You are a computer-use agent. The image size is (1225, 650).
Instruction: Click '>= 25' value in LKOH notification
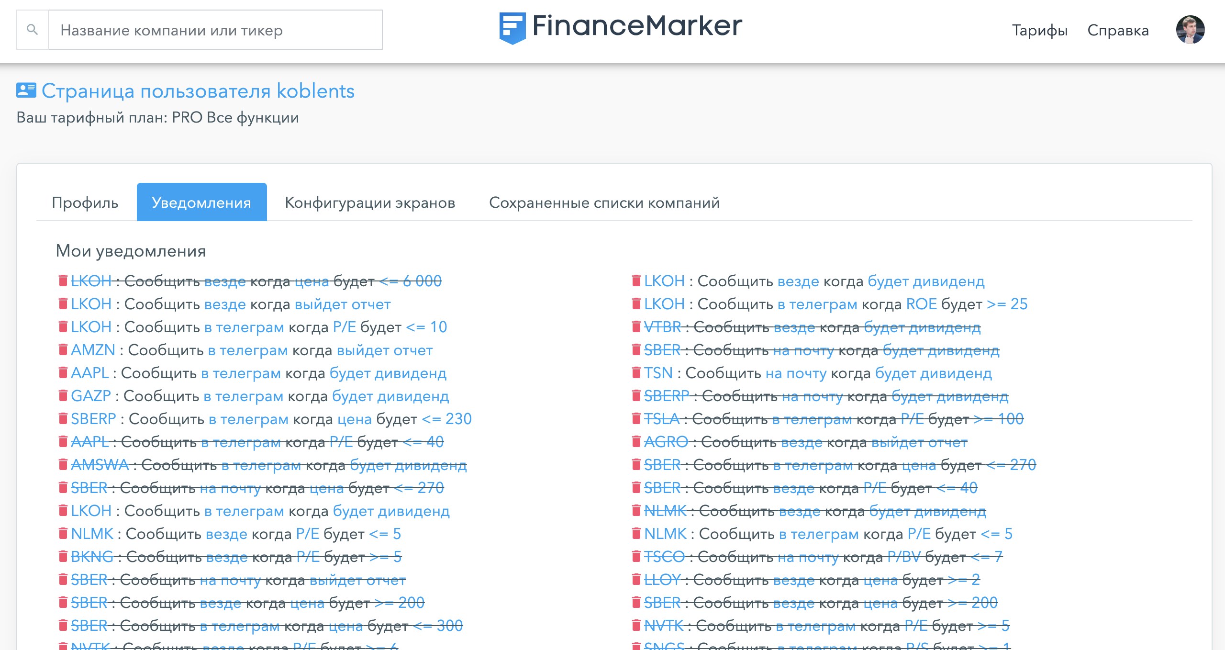pos(1007,304)
